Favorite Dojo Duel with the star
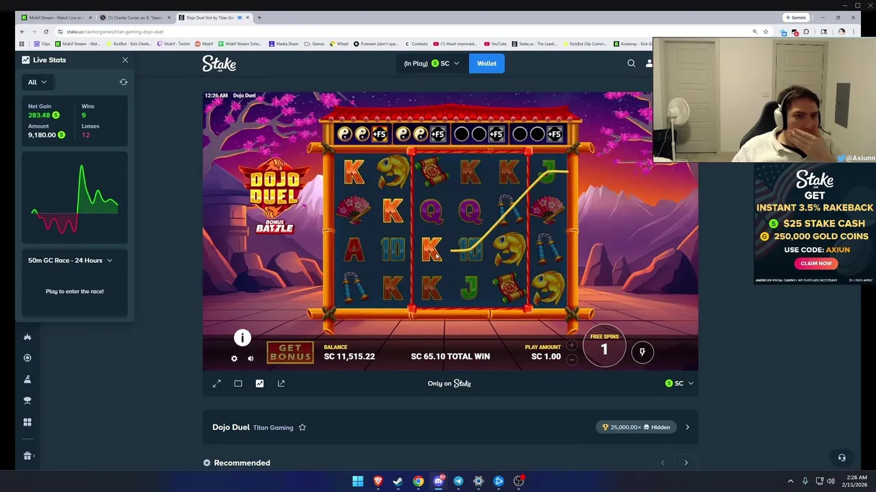 pyautogui.click(x=302, y=428)
